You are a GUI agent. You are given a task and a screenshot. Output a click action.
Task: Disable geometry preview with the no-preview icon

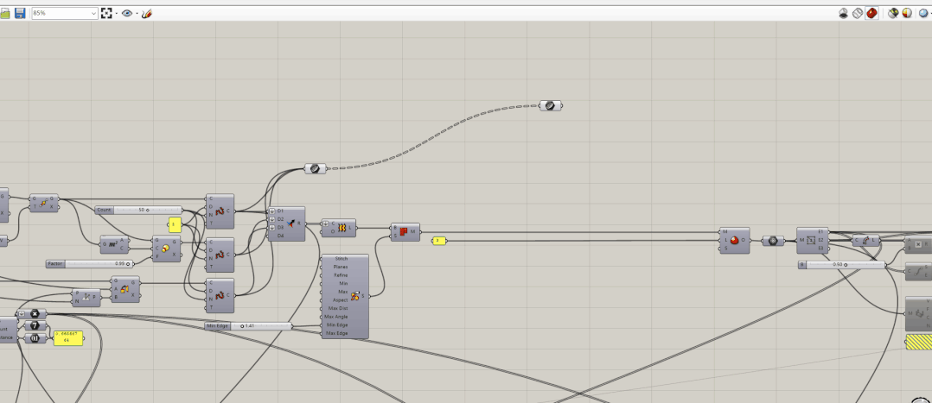844,13
